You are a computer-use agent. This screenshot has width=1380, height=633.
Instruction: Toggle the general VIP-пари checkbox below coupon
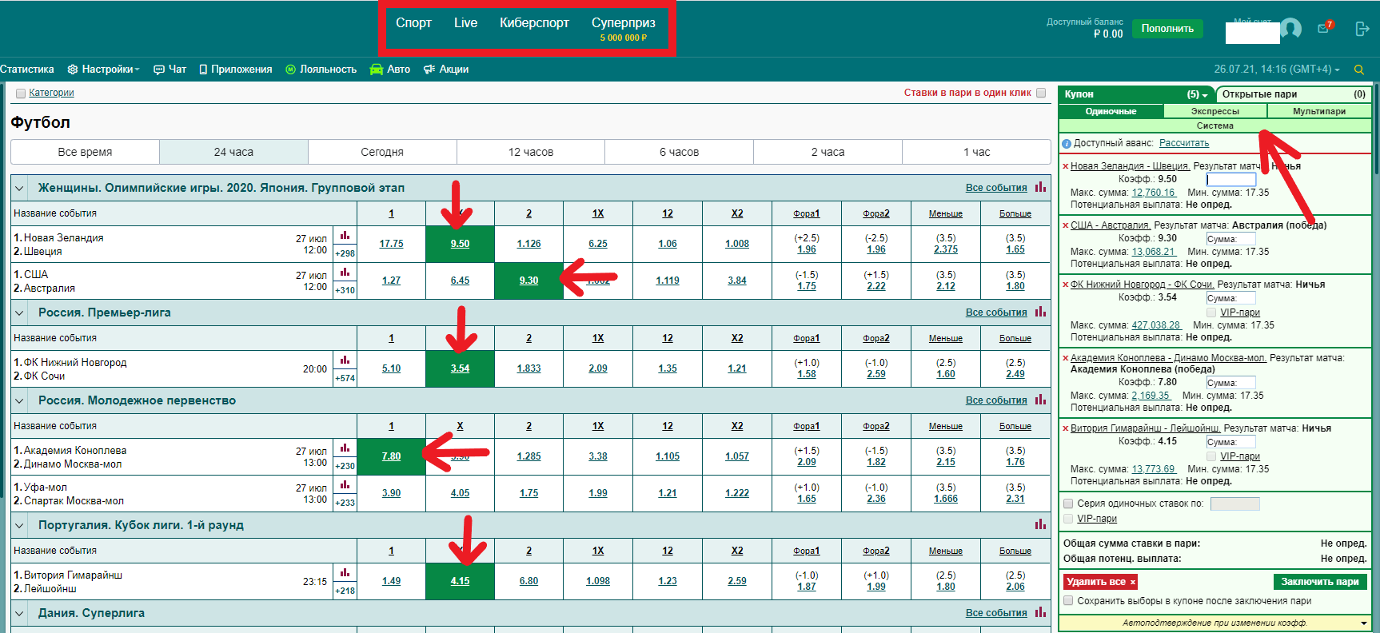[1068, 519]
